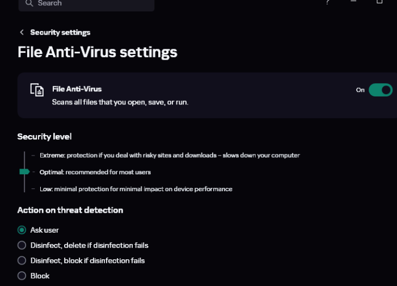Select the Ask user radio option
Screen dimensions: 397x286
pyautogui.click(x=22, y=230)
